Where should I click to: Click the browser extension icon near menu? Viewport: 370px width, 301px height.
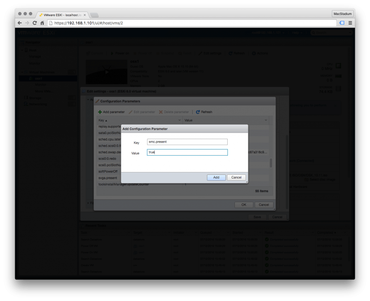342,23
